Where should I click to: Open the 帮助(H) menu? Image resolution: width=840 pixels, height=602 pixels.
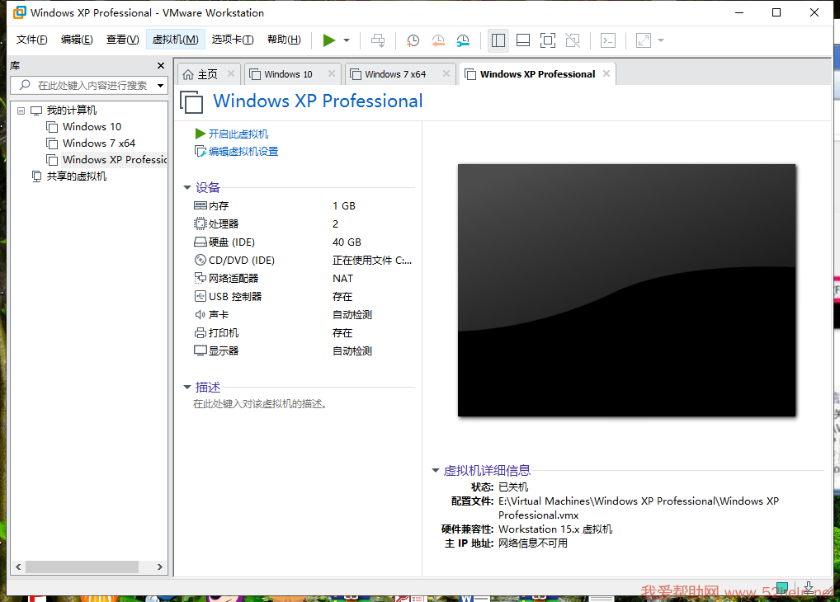[x=284, y=40]
